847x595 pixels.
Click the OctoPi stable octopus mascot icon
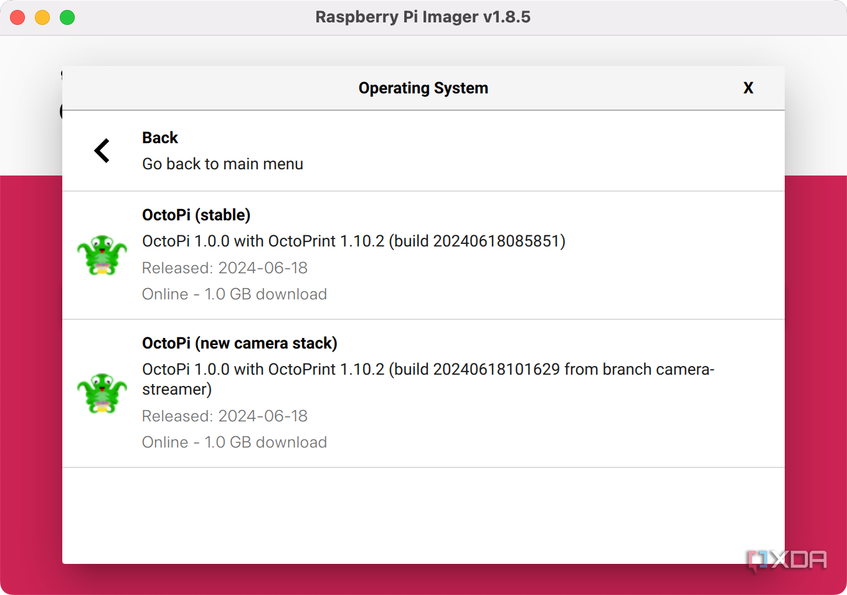click(x=102, y=255)
